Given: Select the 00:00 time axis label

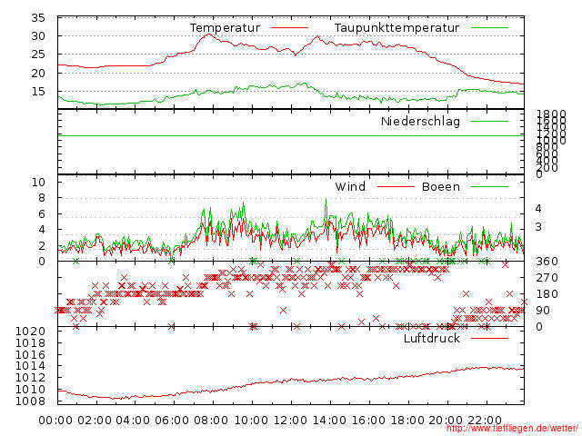Looking at the screenshot, I should click(x=56, y=420).
